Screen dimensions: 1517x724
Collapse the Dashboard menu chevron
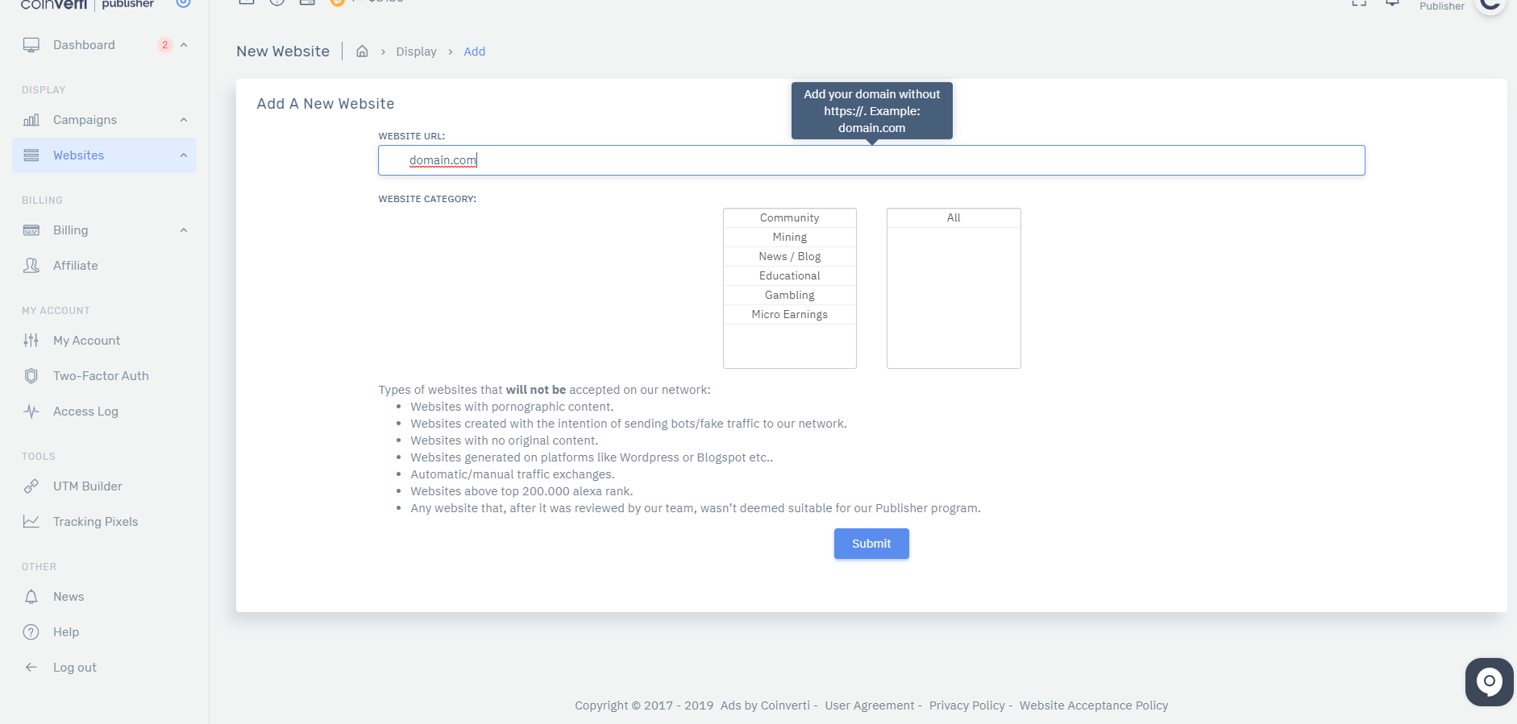click(x=184, y=45)
